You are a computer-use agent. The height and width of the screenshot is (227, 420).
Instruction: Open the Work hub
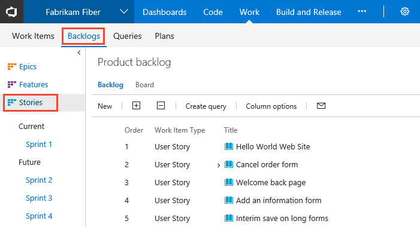[x=249, y=12]
